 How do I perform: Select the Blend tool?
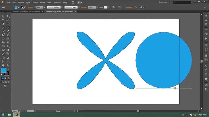click(8, 54)
